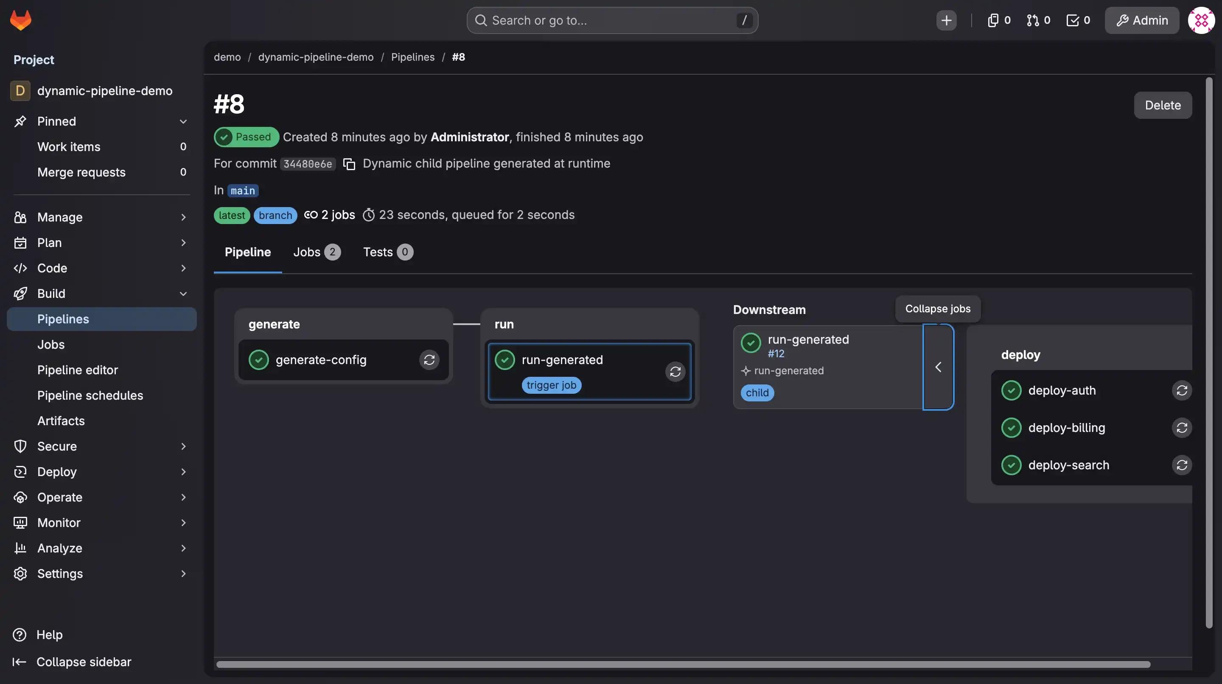Click run-generated job status icon in run stage
The width and height of the screenshot is (1222, 684).
click(505, 360)
